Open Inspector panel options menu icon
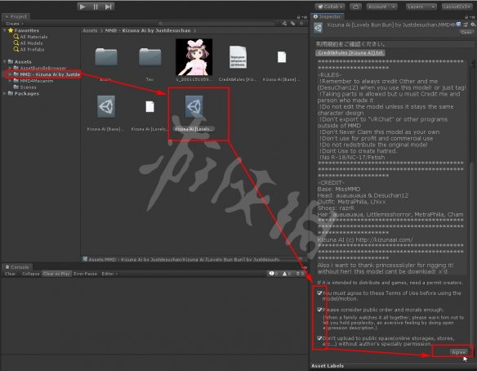 pos(473,17)
